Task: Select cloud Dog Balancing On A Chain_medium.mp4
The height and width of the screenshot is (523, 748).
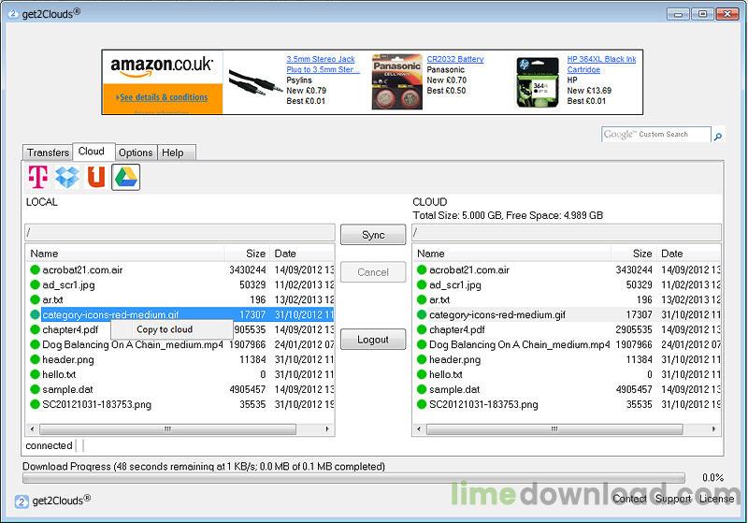Action: (520, 344)
